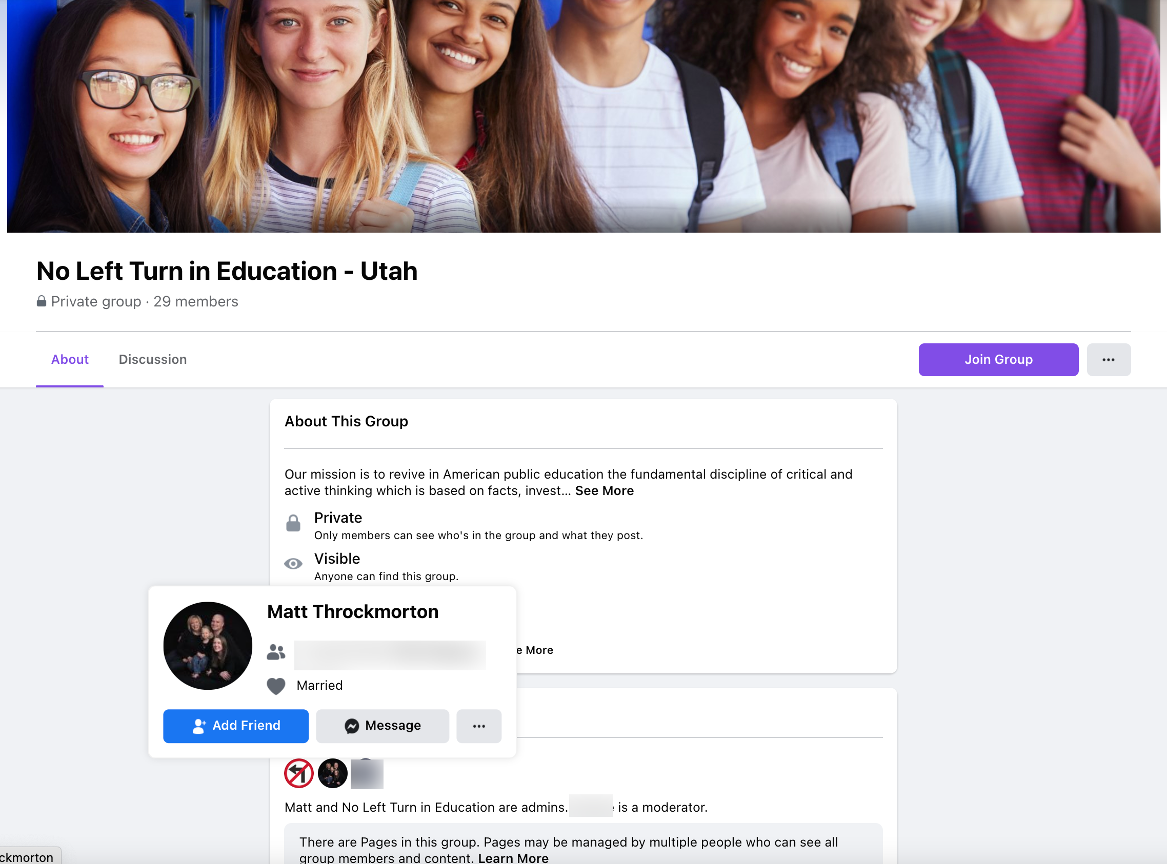Switch to the Discussion tab
The height and width of the screenshot is (864, 1167).
pos(153,360)
